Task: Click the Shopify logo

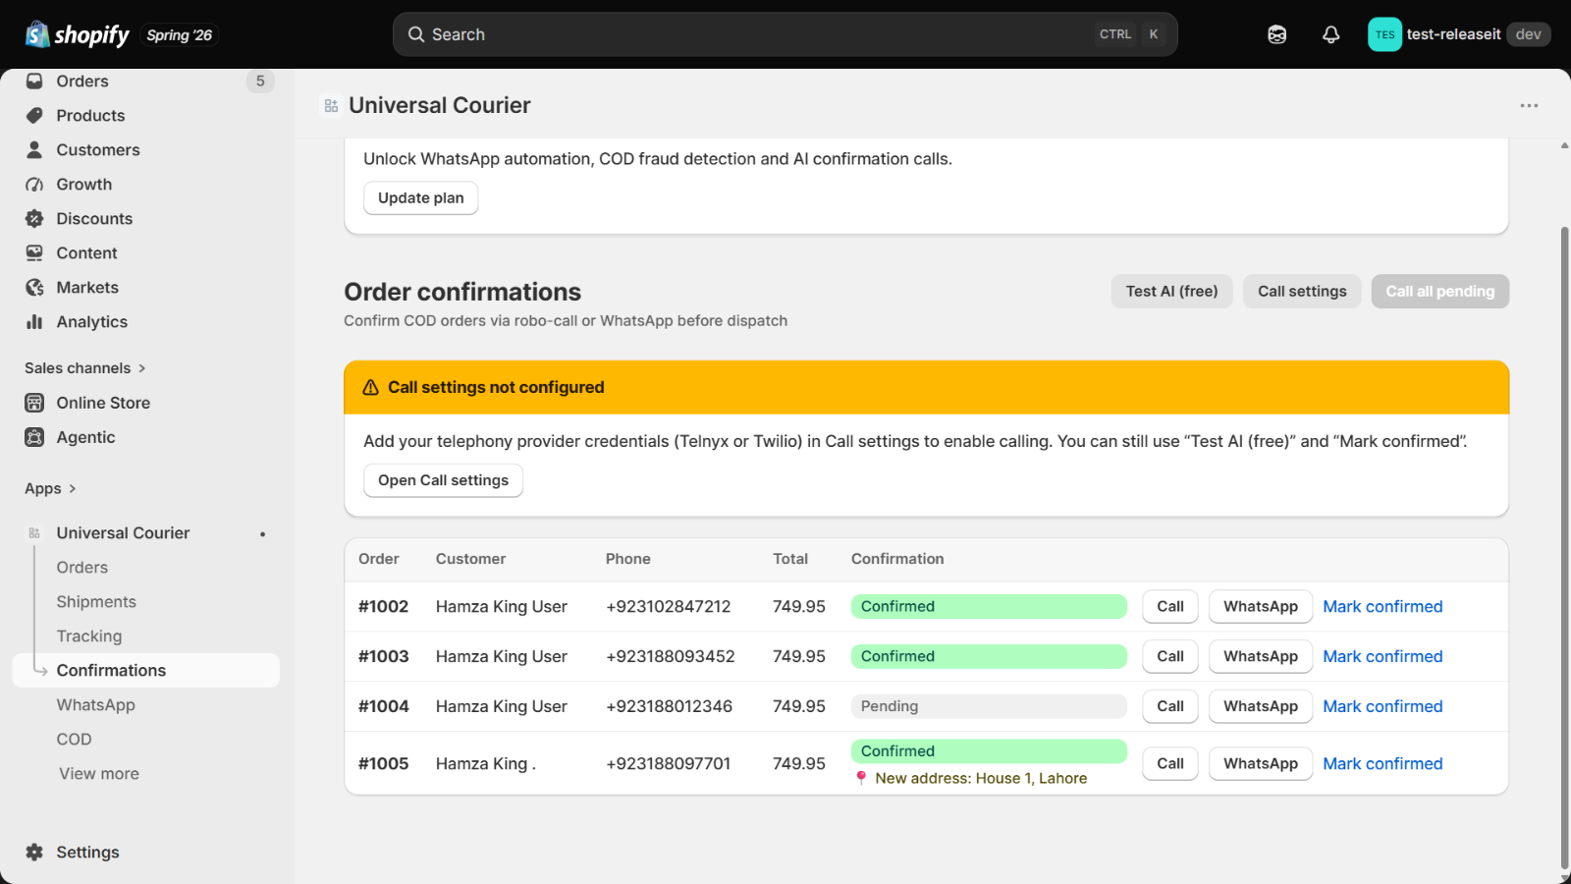Action: pyautogui.click(x=77, y=34)
